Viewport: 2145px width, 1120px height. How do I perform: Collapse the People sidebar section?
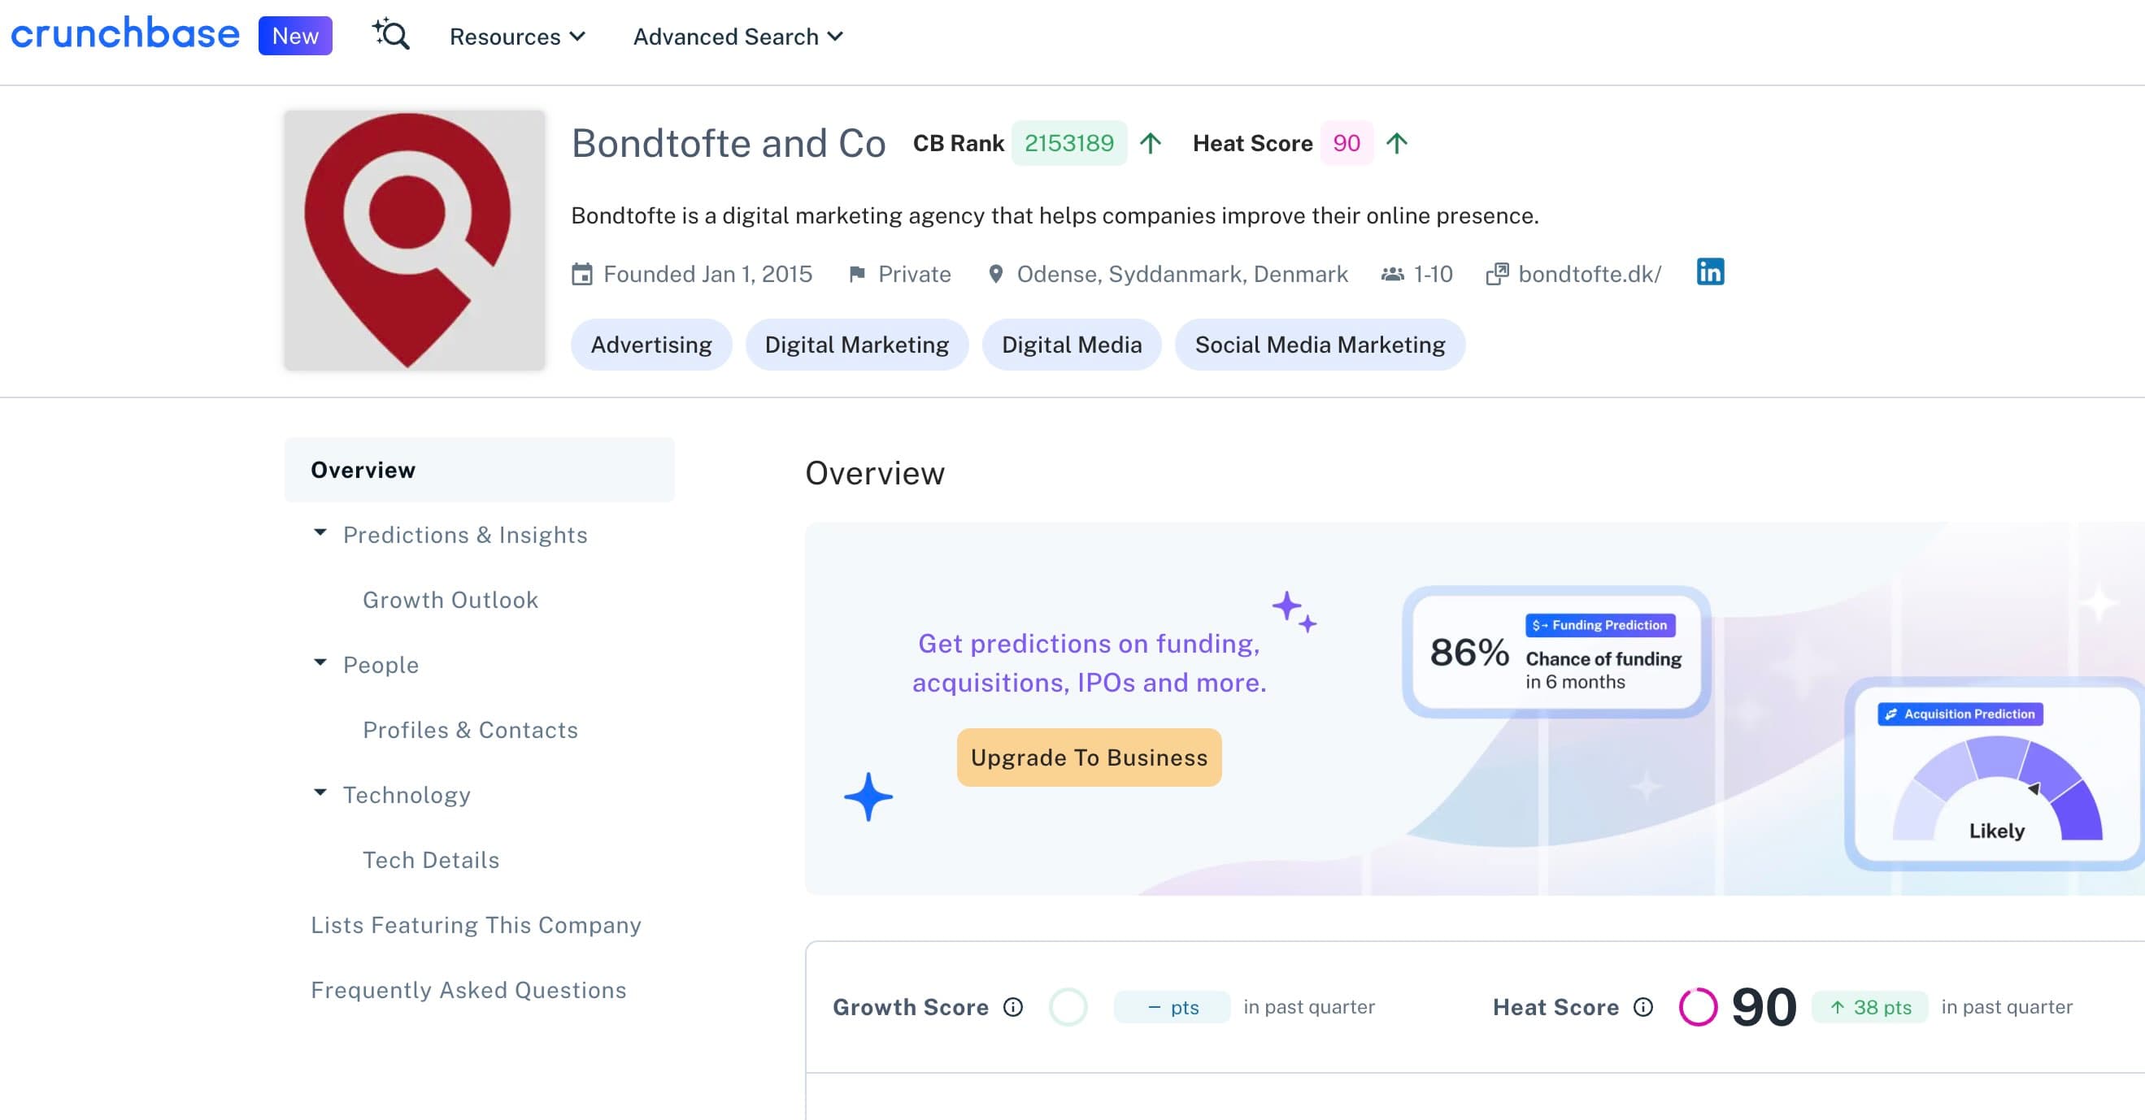[x=320, y=663]
